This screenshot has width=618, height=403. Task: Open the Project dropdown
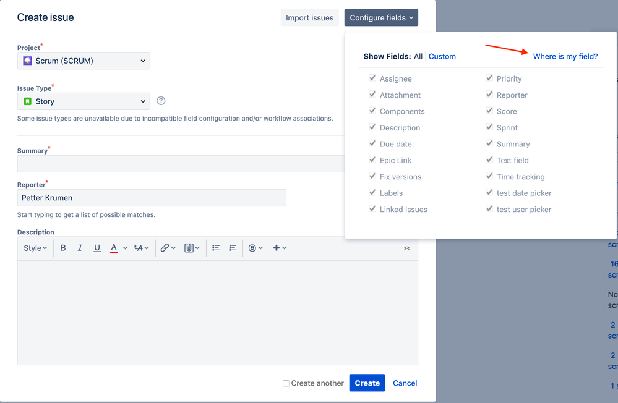[x=84, y=61]
